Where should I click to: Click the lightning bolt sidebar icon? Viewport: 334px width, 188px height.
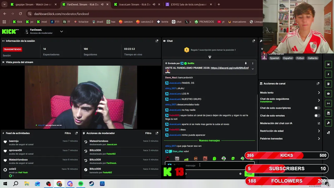click(328, 74)
